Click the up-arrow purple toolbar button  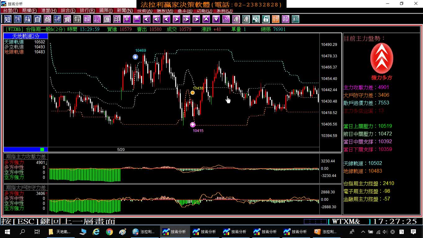point(206,19)
